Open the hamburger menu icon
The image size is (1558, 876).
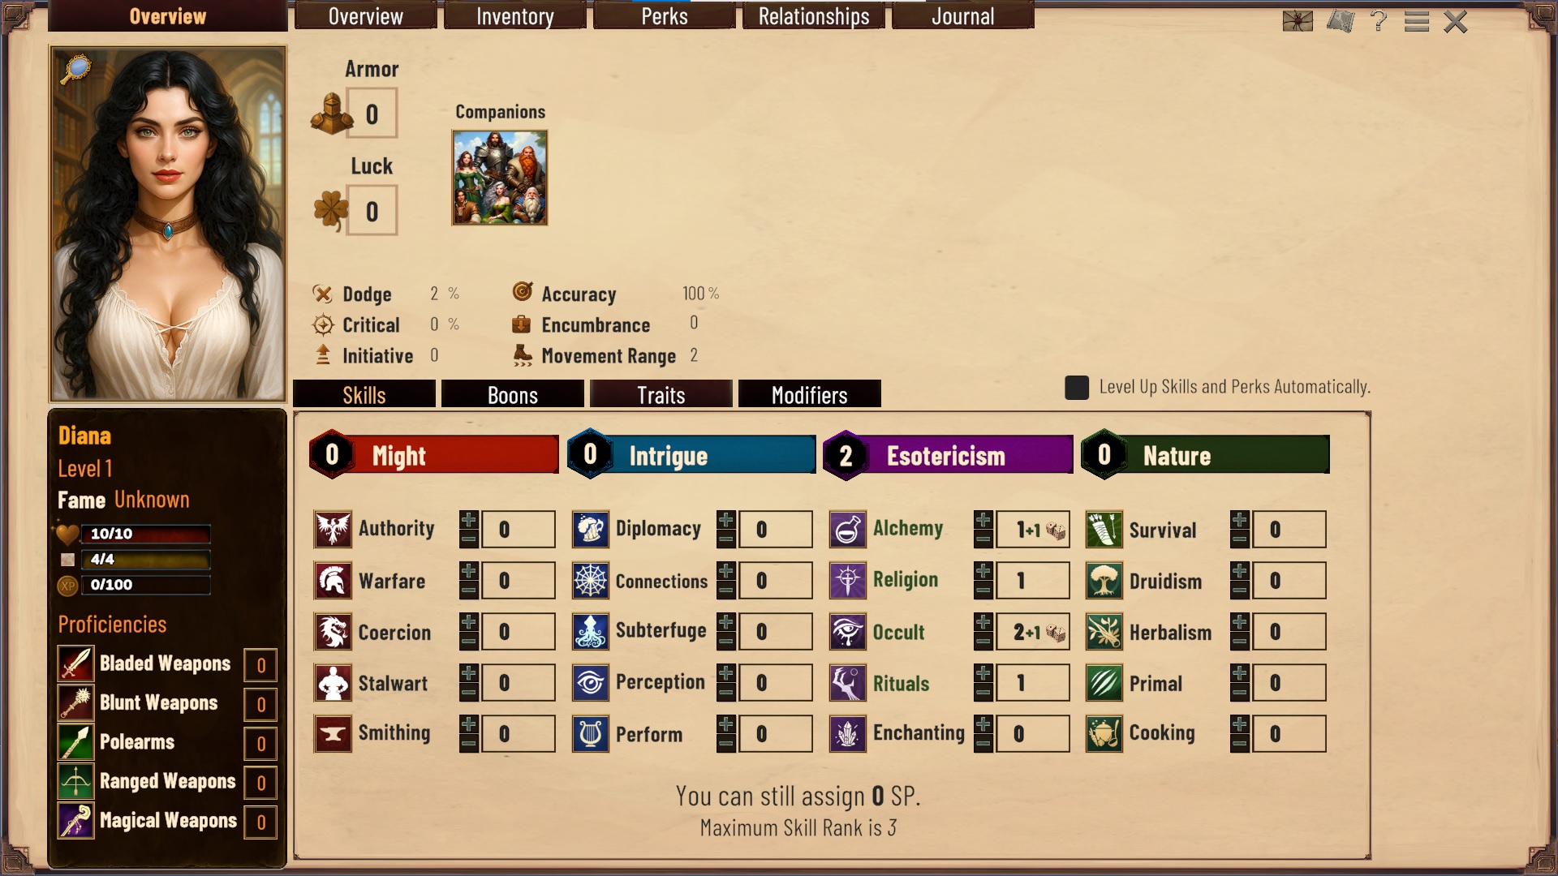1417,21
